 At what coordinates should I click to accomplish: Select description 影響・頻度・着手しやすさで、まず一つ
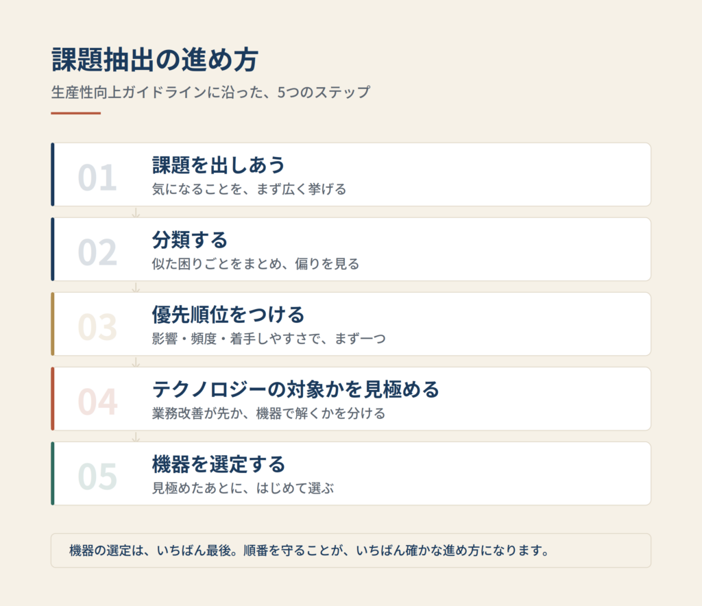point(269,339)
